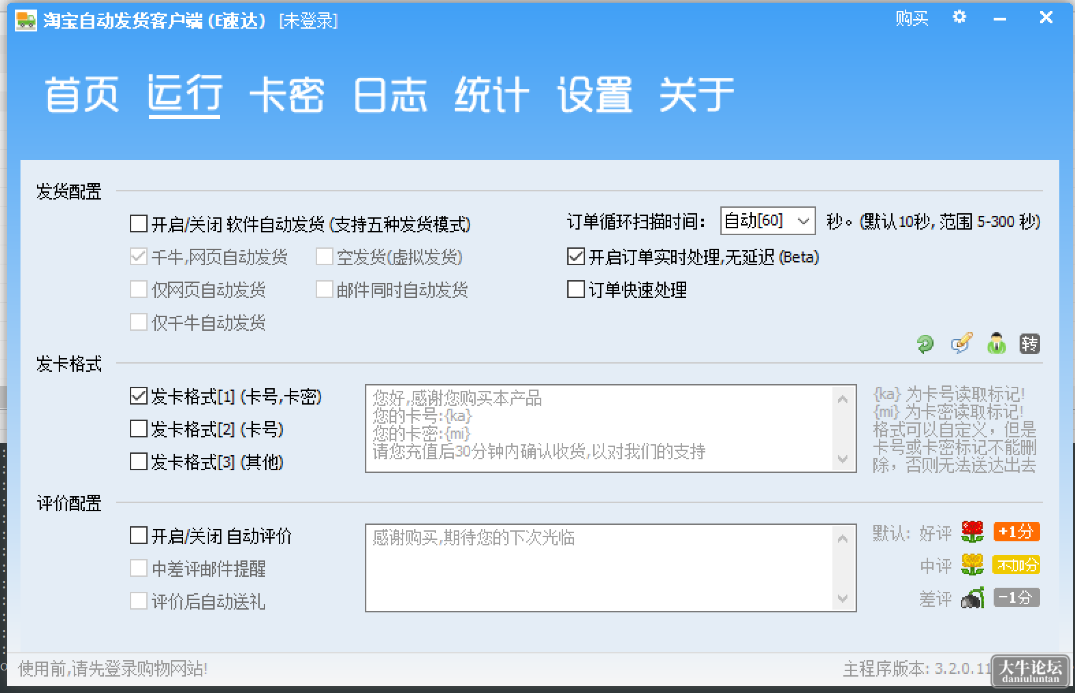Open the 日志 tab

coord(390,94)
